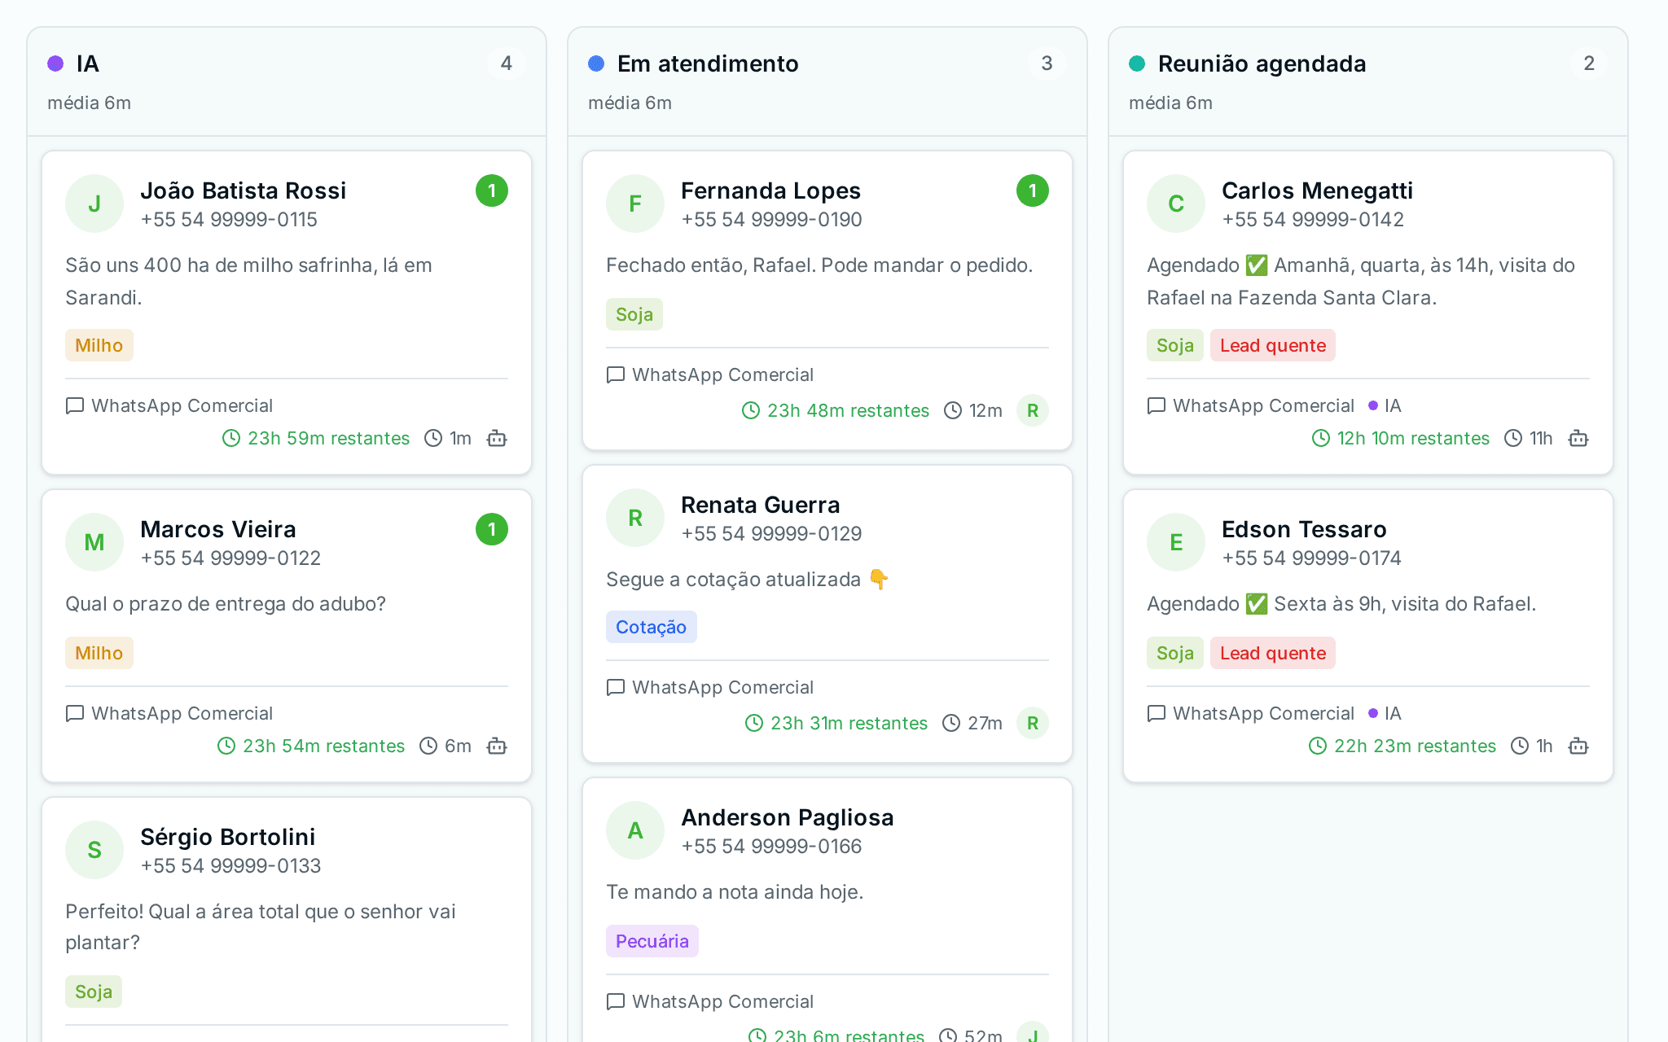The height and width of the screenshot is (1042, 1668).
Task: Click the message 'Qual o prazo de entrega do adubo?'
Action: tap(226, 604)
